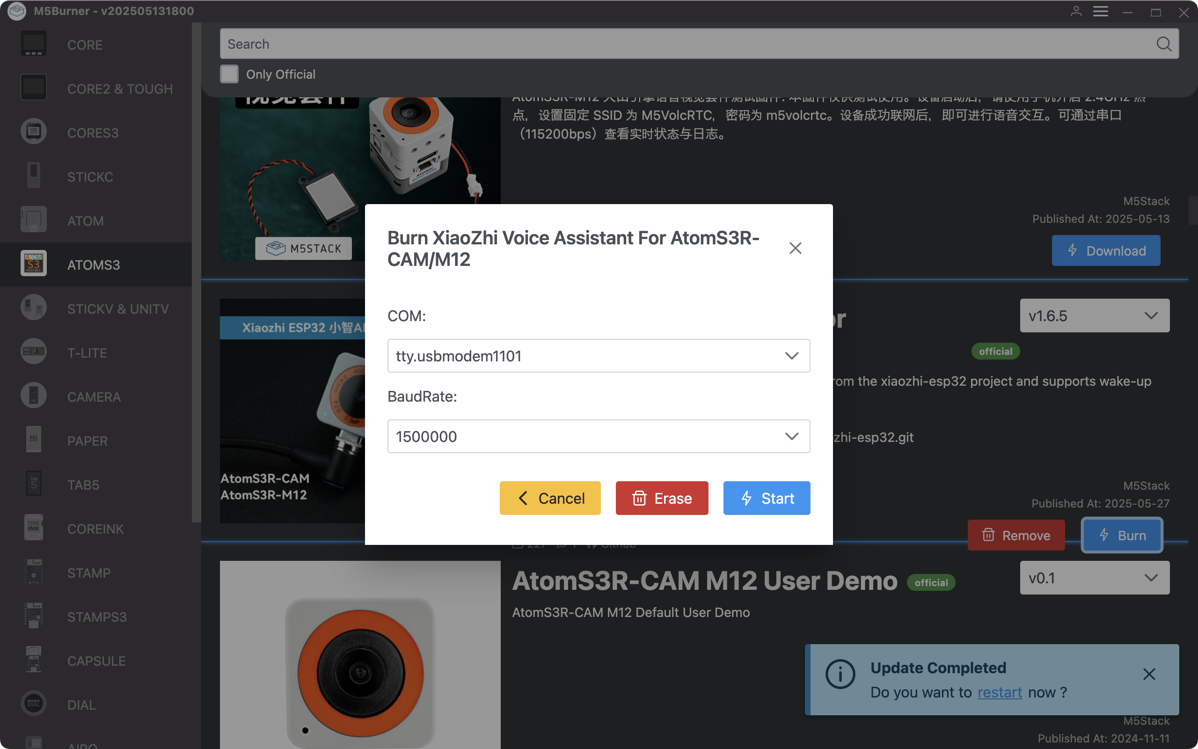This screenshot has width=1198, height=749.
Task: Open the user account icon in title bar
Action: pos(1076,11)
